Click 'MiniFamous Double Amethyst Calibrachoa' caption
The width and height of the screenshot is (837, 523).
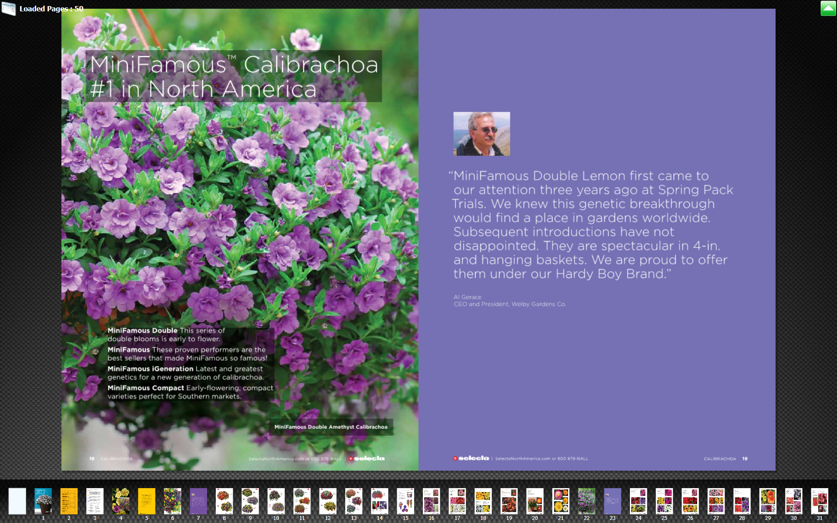(x=331, y=427)
